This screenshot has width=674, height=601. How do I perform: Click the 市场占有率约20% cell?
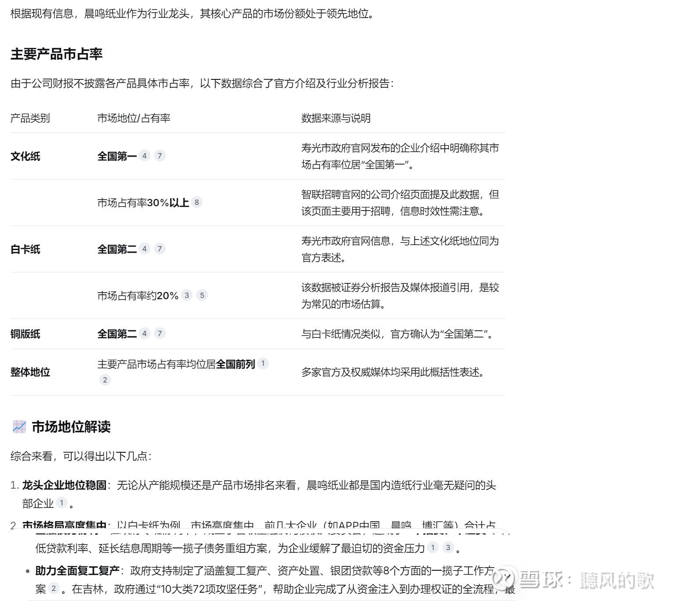[138, 296]
